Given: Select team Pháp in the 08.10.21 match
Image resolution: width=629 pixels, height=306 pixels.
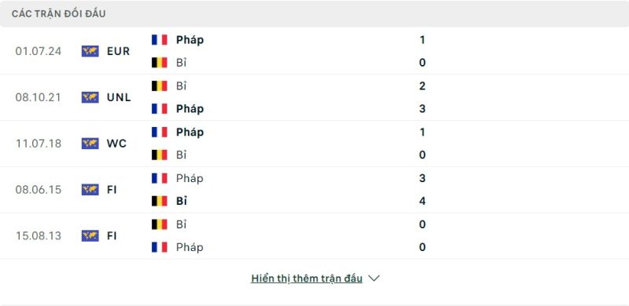Looking at the screenshot, I should point(189,109).
